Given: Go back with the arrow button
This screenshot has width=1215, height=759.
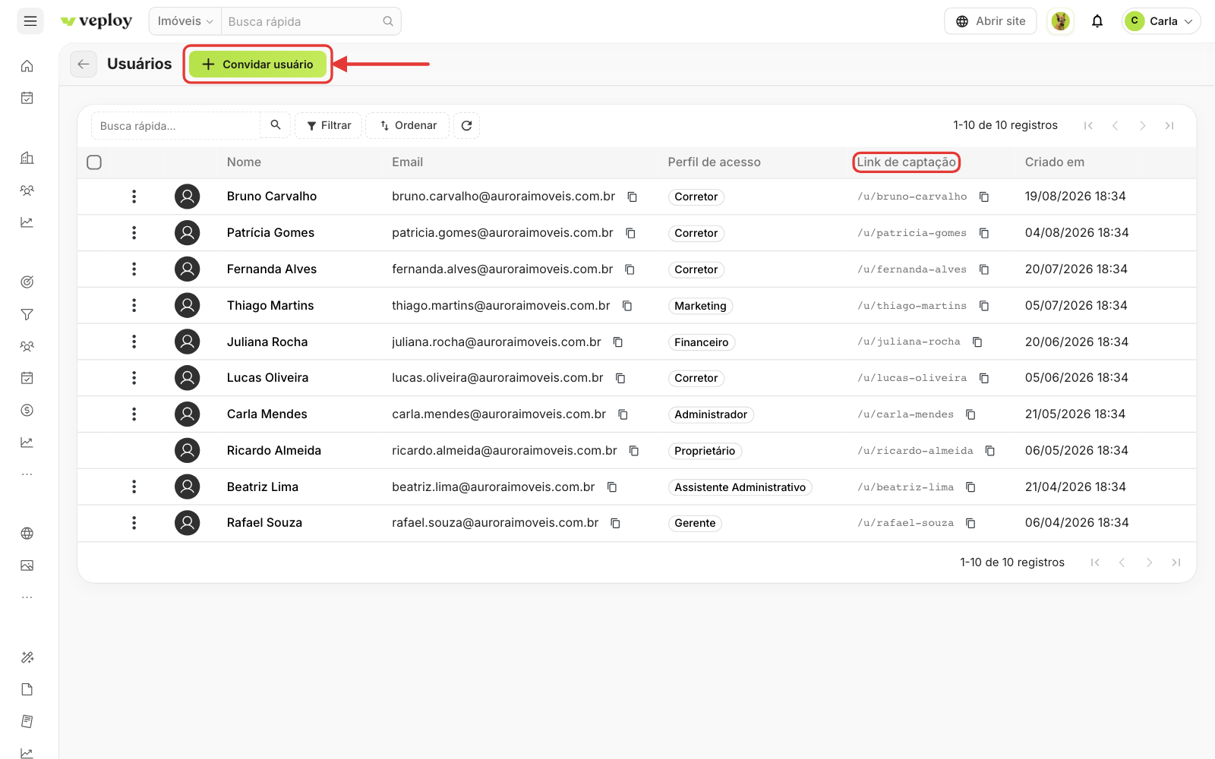Looking at the screenshot, I should click(x=84, y=65).
